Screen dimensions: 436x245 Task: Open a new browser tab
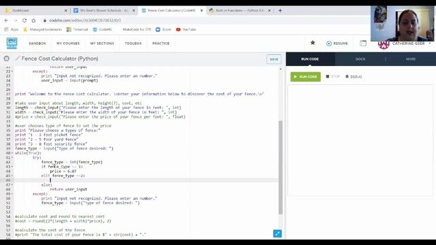pyautogui.click(x=280, y=11)
